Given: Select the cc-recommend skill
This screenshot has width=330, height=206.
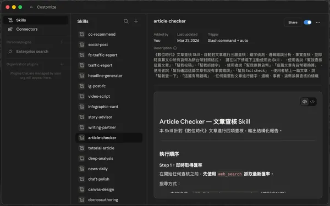Looking at the screenshot, I should tap(109, 34).
